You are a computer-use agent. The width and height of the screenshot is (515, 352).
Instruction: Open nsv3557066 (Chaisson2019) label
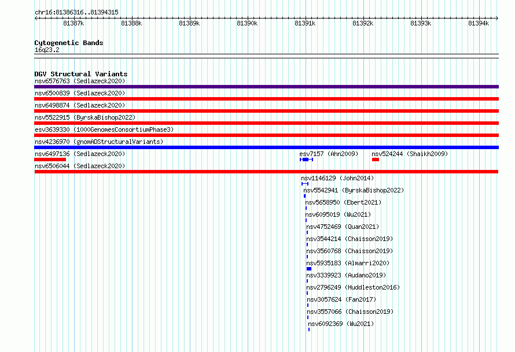(x=350, y=312)
